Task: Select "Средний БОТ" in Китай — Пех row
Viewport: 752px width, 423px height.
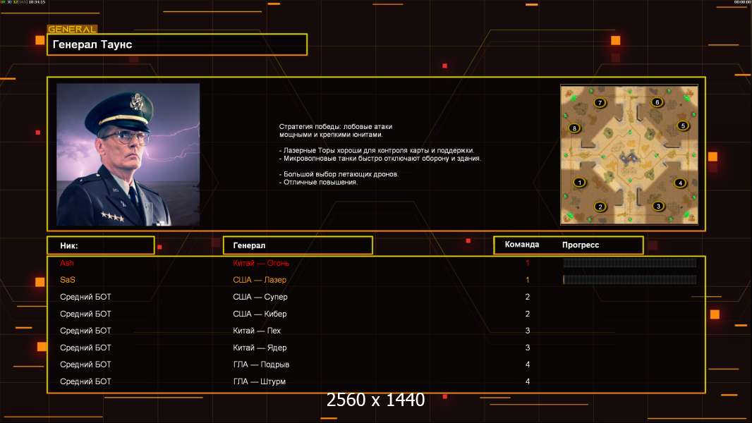Action: (85, 331)
